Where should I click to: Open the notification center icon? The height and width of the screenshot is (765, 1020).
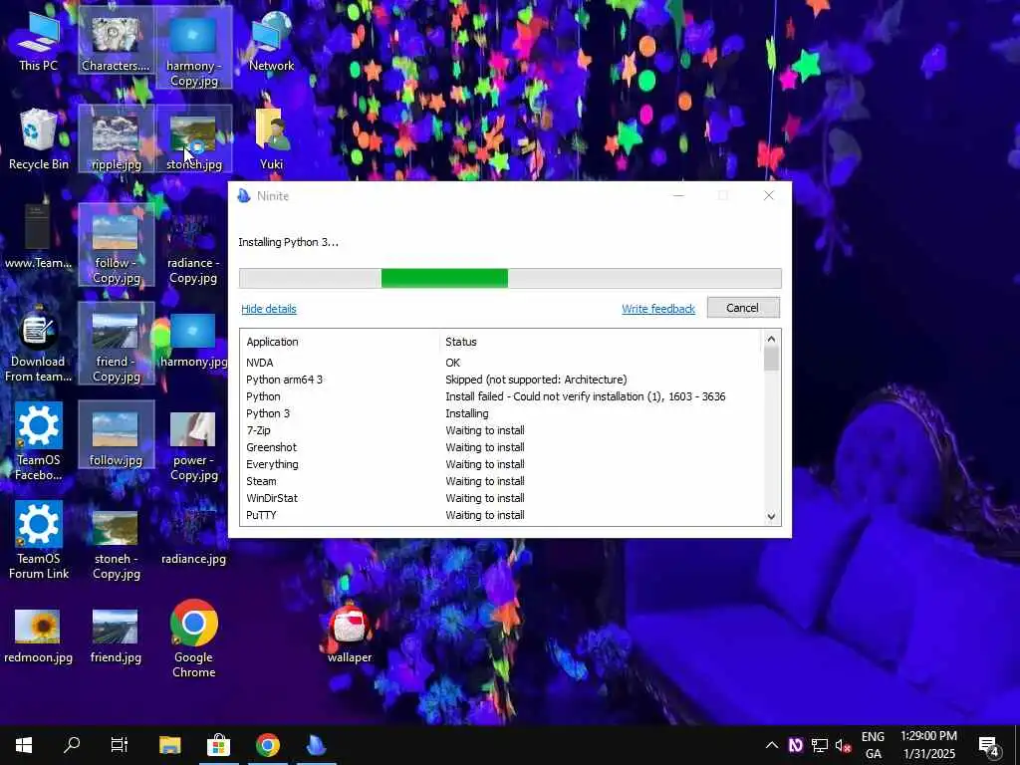point(989,745)
